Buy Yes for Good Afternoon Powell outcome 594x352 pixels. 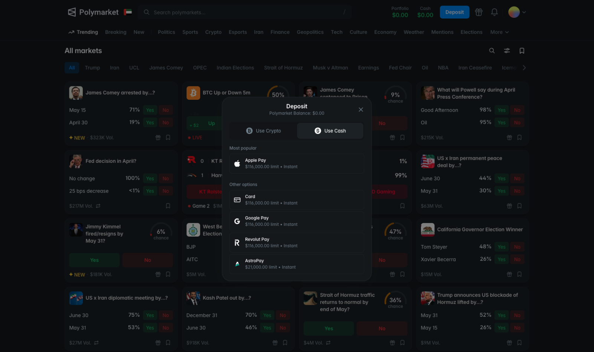pos(502,110)
